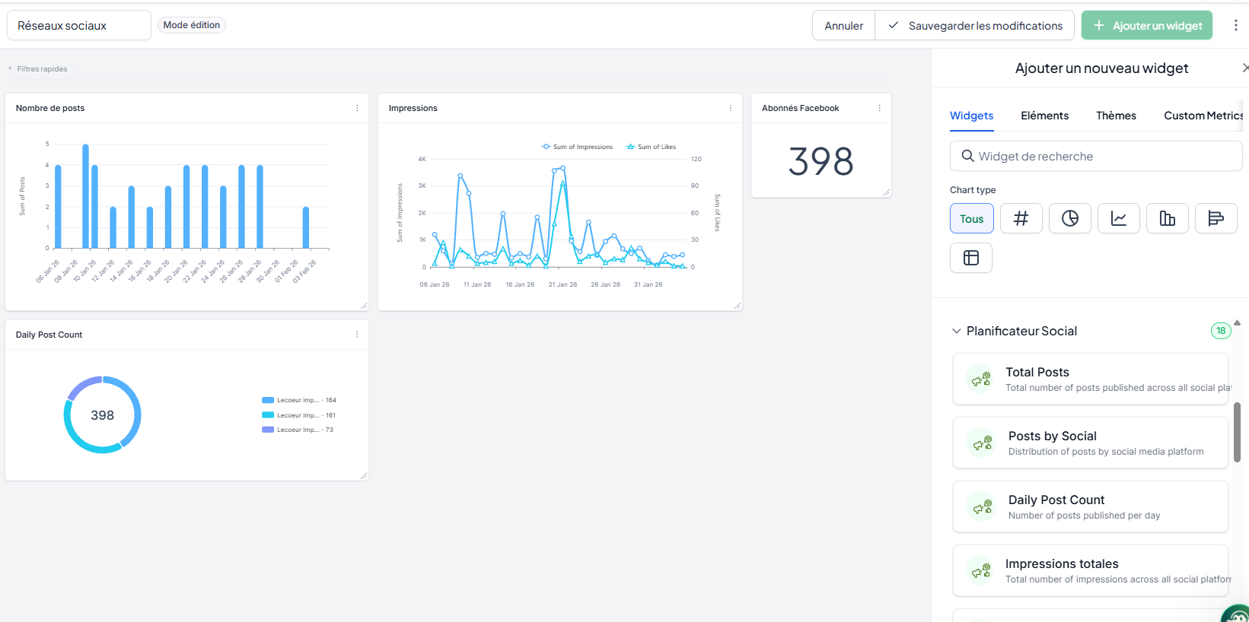1249x622 pixels.
Task: Add the Impressions totales widget
Action: click(x=1091, y=570)
